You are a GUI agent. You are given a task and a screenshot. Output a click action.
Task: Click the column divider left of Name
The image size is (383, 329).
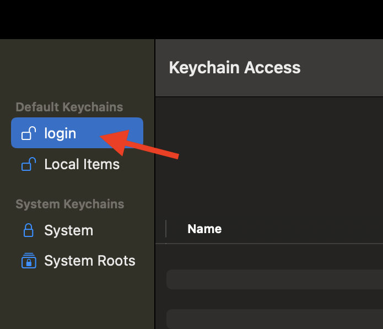pyautogui.click(x=166, y=229)
